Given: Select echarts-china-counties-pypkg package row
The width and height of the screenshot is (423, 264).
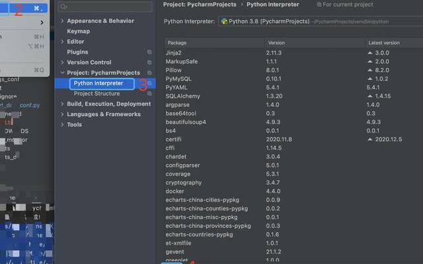Looking at the screenshot, I should (x=293, y=209).
